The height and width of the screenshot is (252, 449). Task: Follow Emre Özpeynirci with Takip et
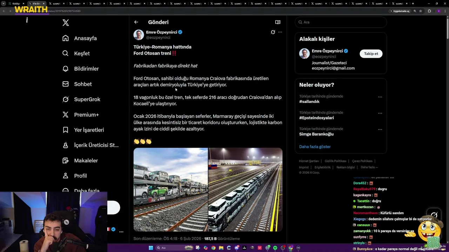[x=371, y=54]
